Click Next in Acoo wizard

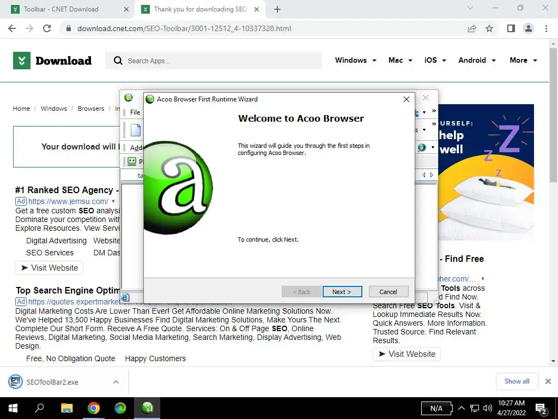(342, 292)
